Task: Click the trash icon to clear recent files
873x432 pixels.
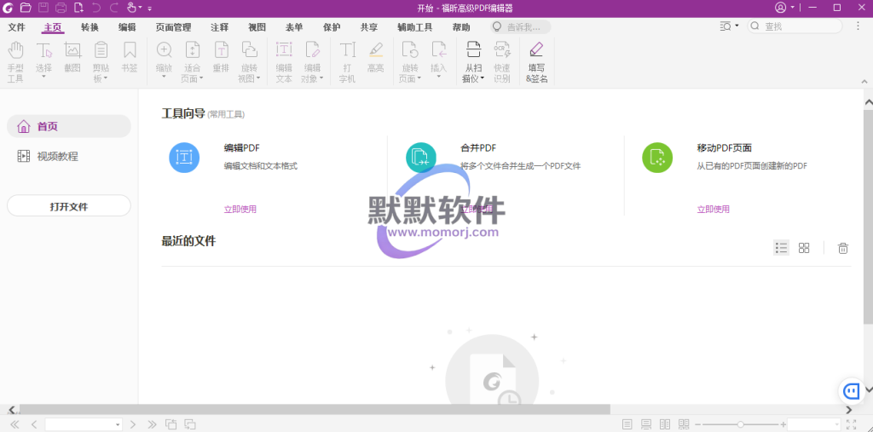Action: (842, 248)
